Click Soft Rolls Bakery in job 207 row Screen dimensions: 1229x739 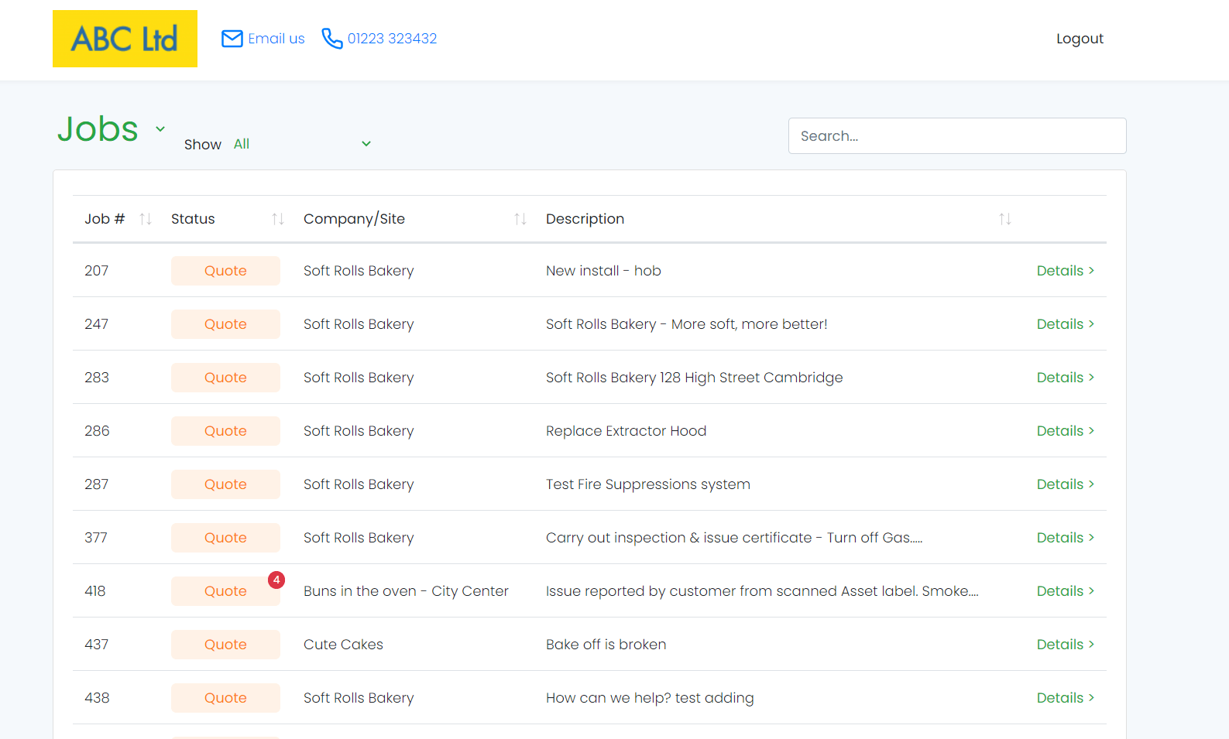coord(359,271)
